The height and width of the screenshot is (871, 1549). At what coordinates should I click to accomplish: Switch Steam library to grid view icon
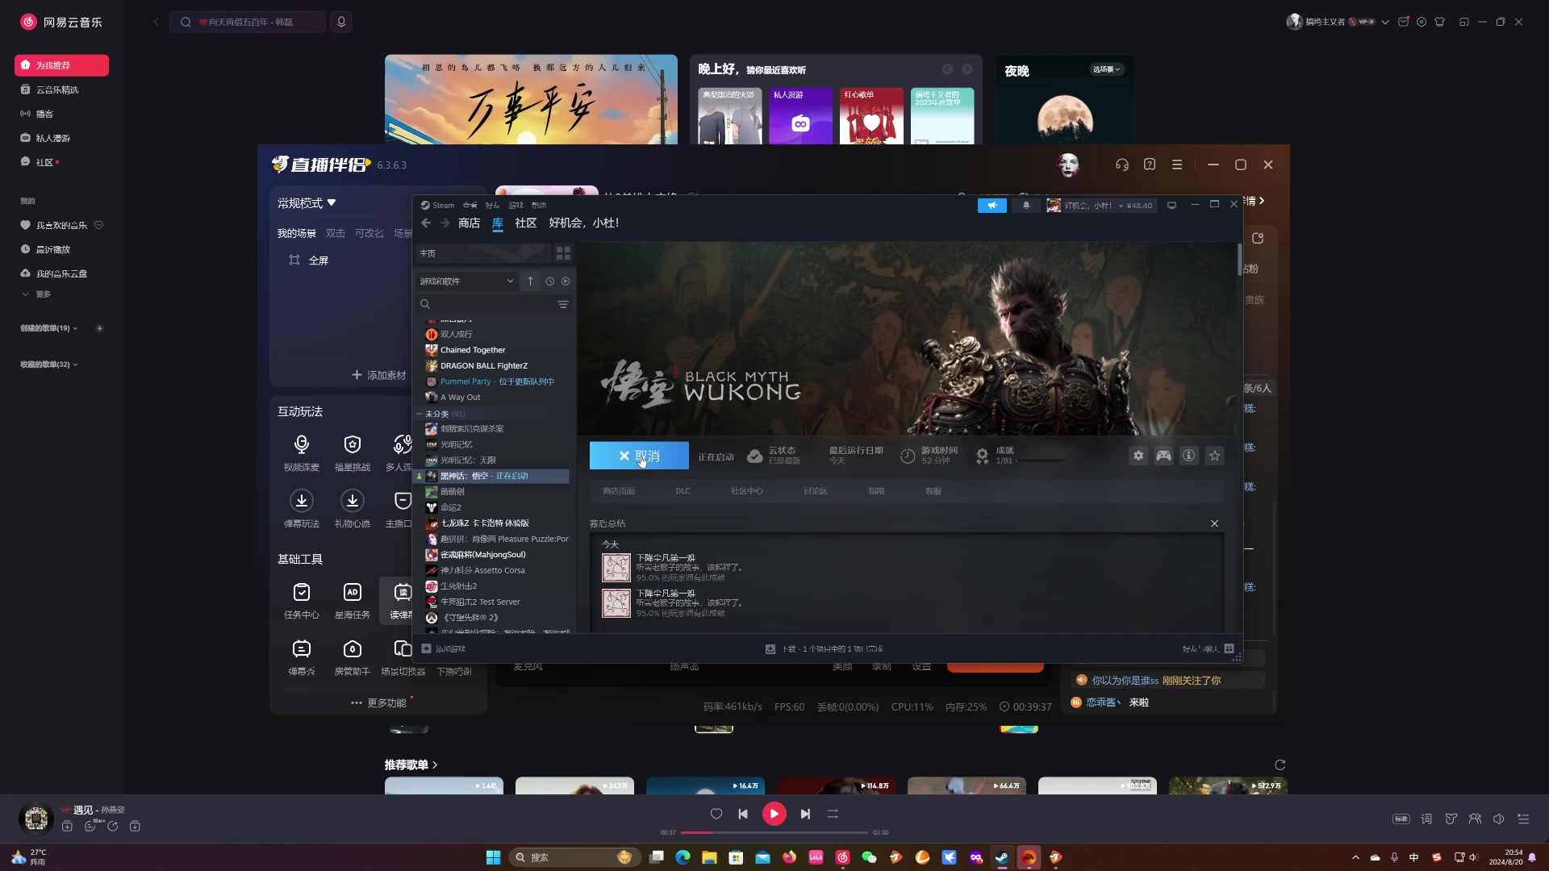click(x=563, y=253)
